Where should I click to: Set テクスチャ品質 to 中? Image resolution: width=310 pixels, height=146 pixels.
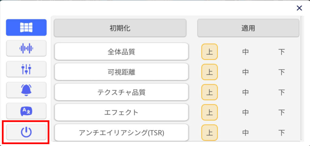[245, 92]
